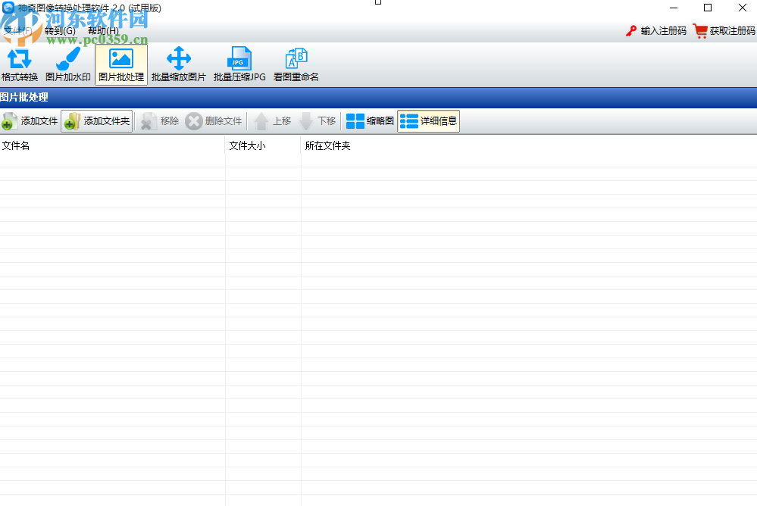Move item up with 上移
Screen dimensions: 757x506
tap(273, 121)
